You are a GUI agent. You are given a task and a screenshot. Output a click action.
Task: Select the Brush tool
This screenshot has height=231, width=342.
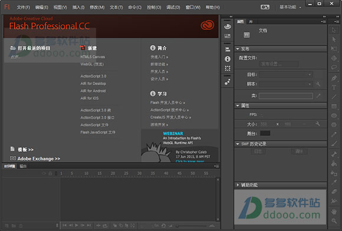pyautogui.click(x=334, y=144)
